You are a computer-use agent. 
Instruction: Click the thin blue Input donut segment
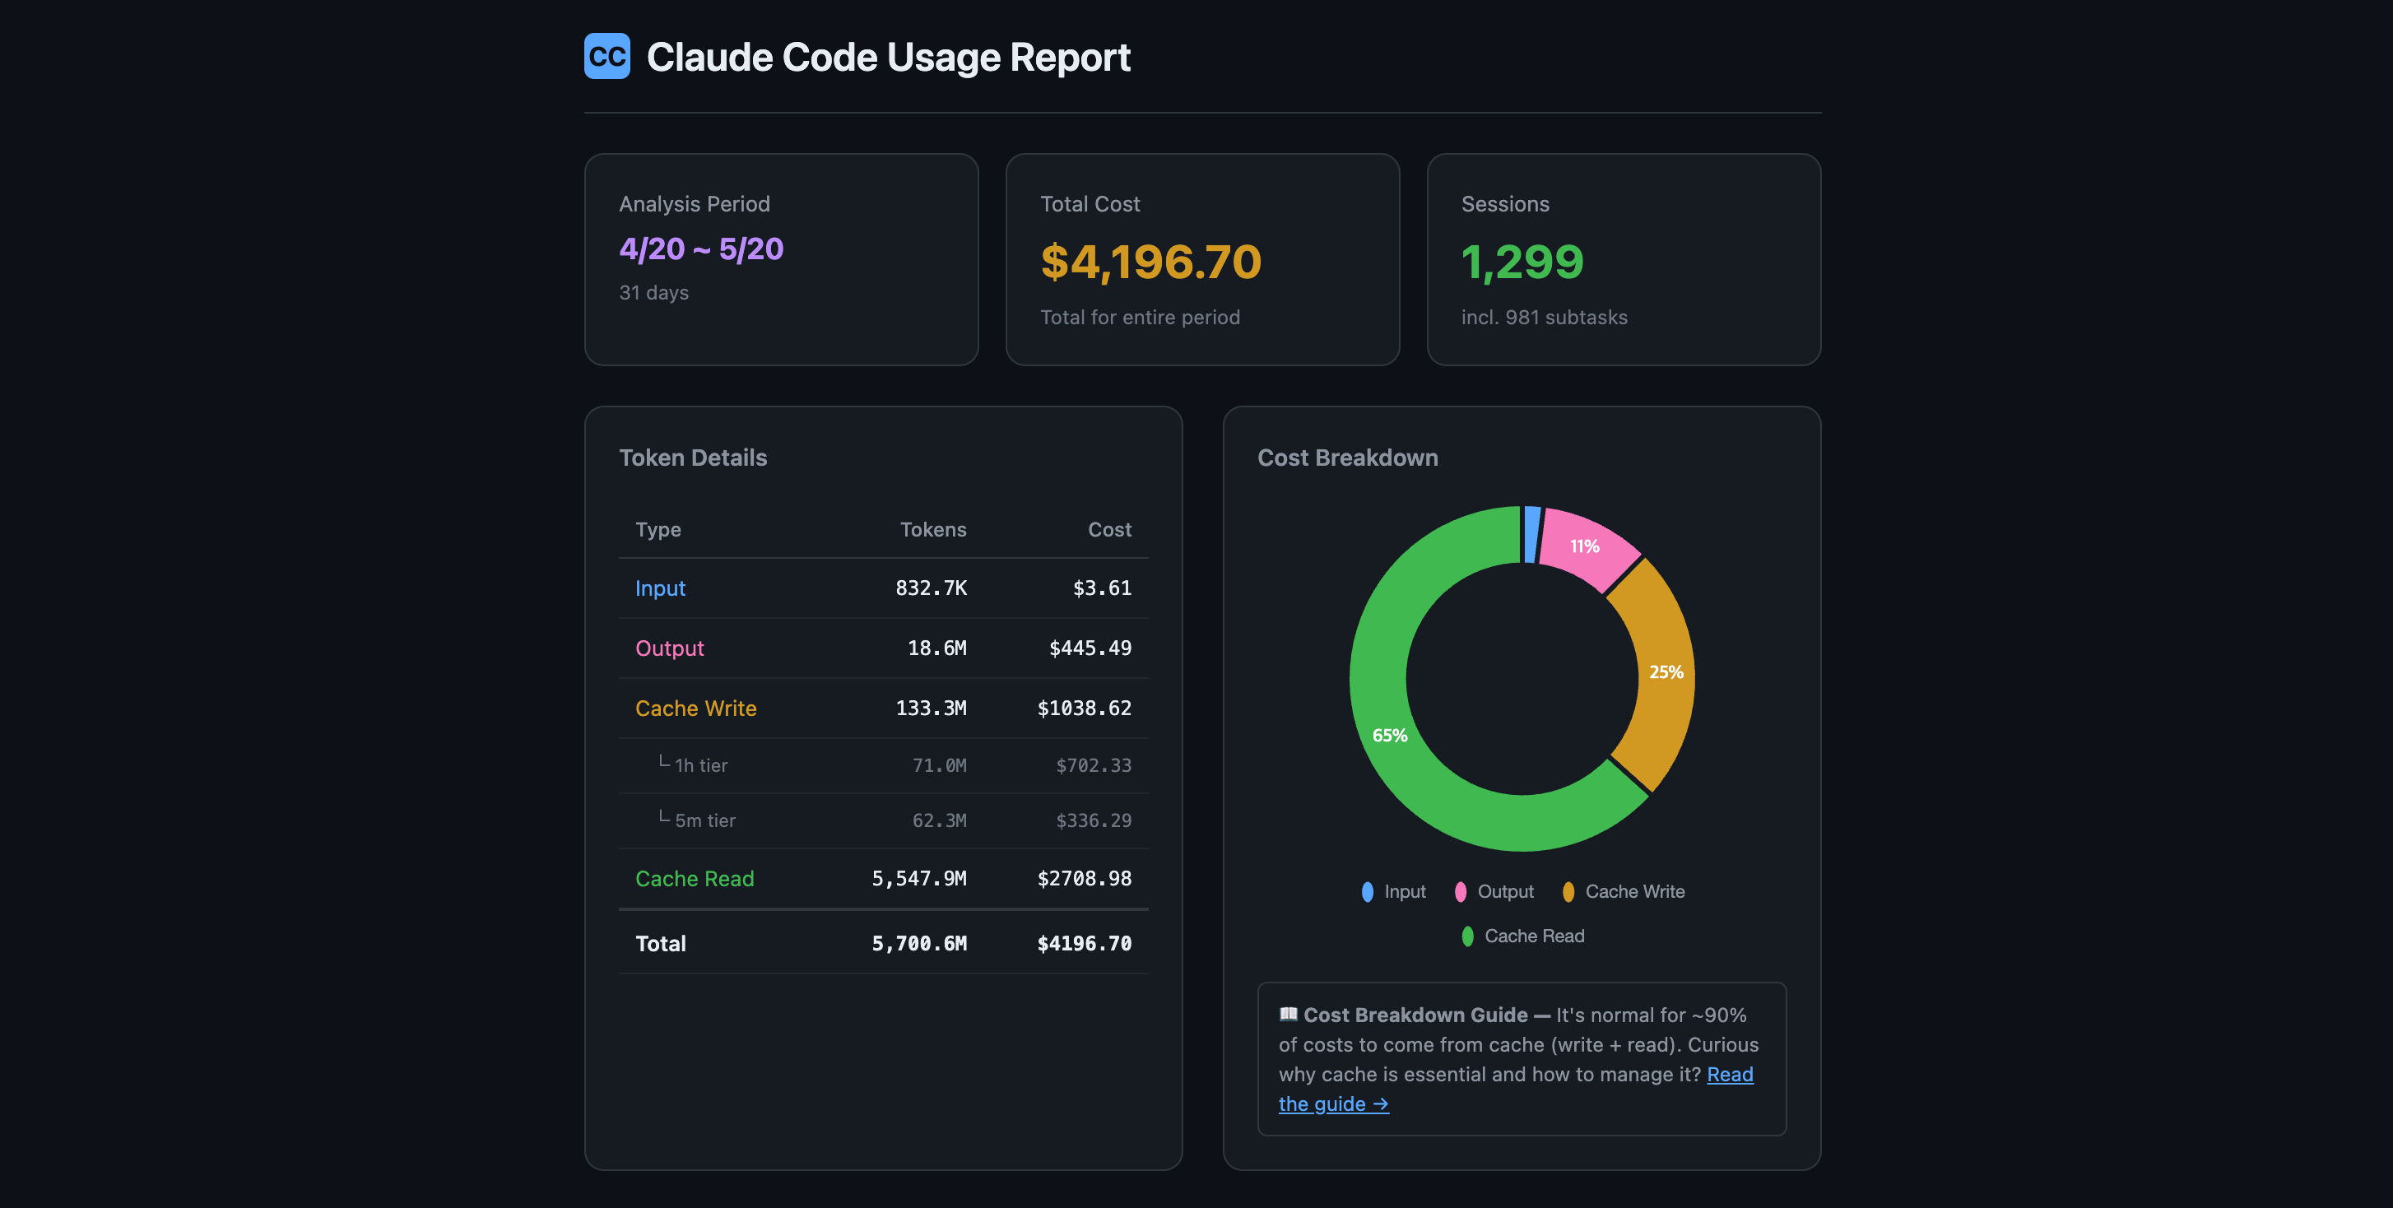[1531, 534]
